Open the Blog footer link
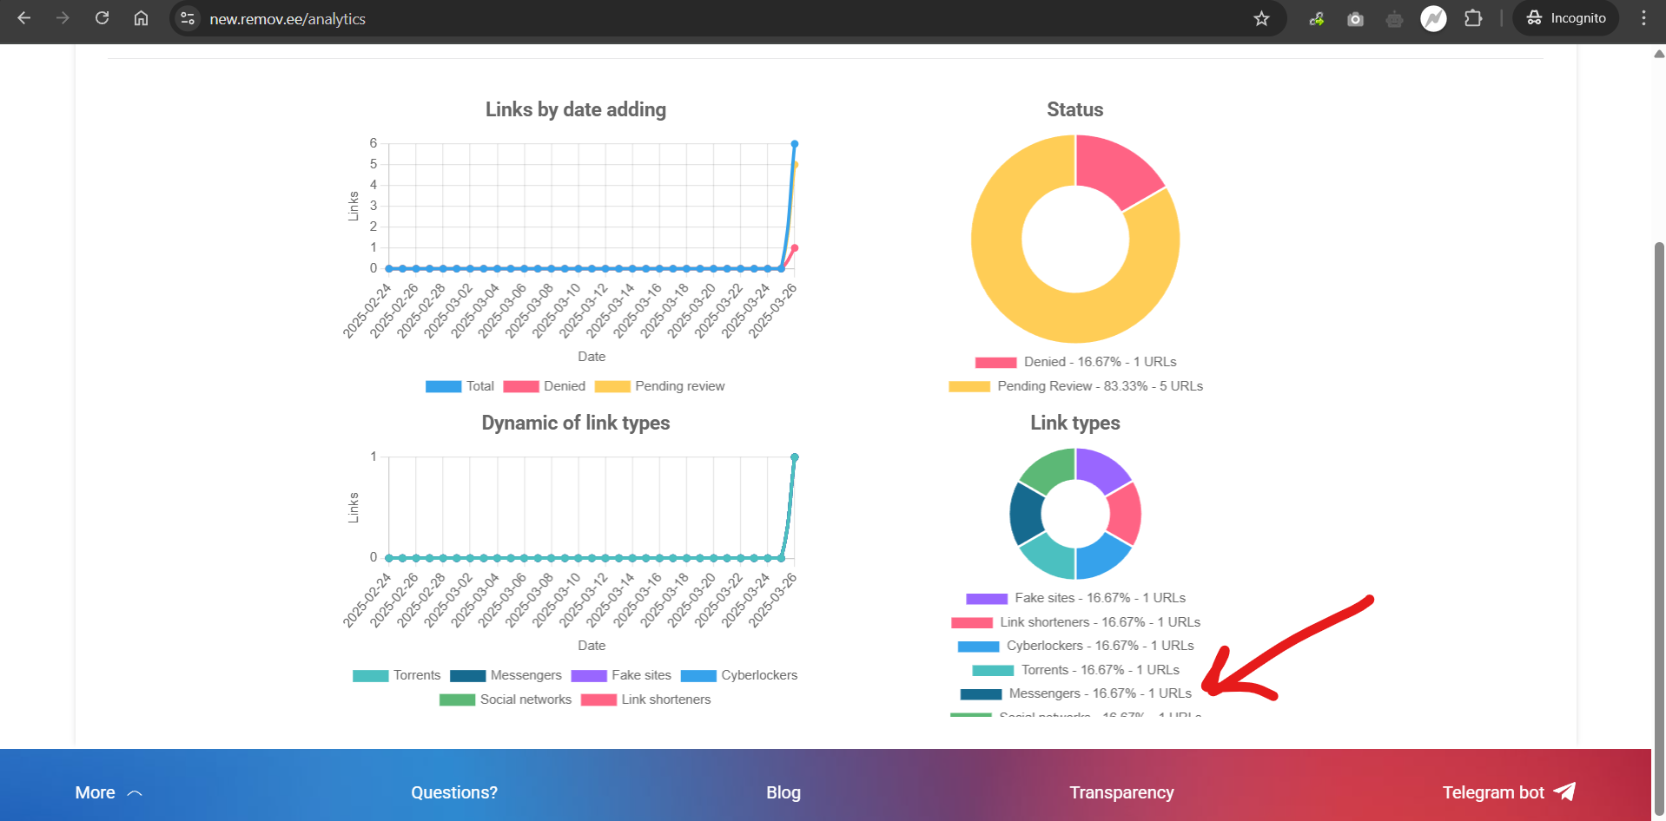 click(x=783, y=792)
